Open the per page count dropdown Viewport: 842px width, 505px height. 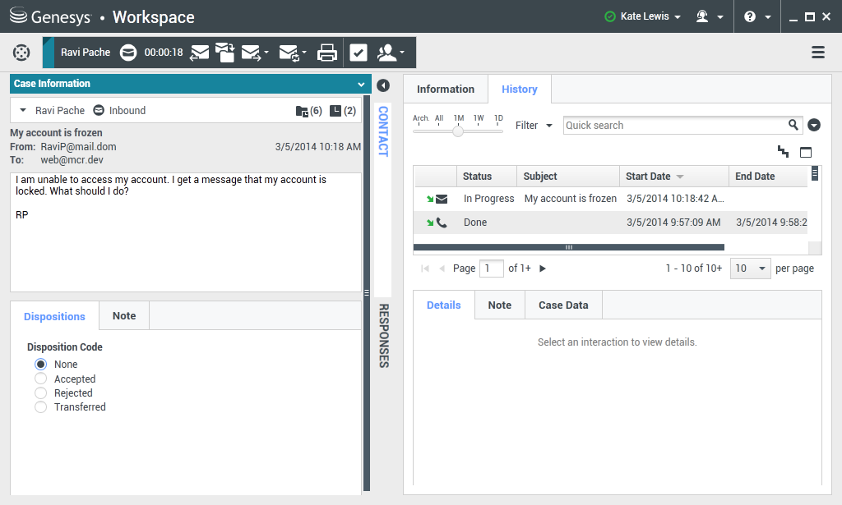pyautogui.click(x=750, y=269)
